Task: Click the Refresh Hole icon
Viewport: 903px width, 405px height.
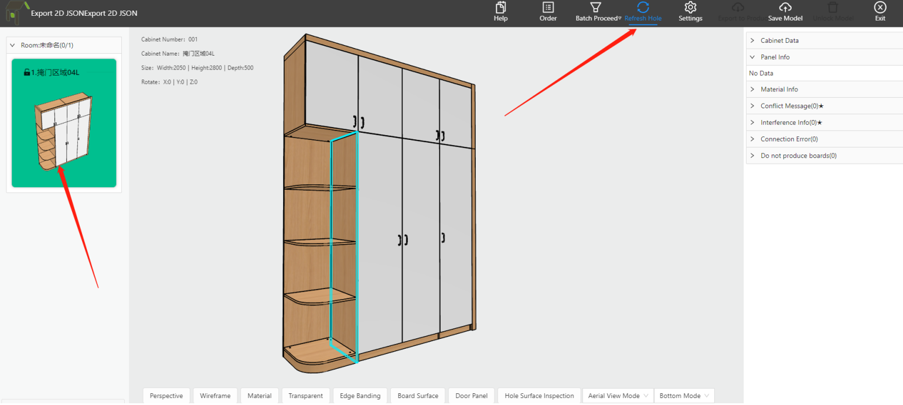Action: click(x=643, y=8)
